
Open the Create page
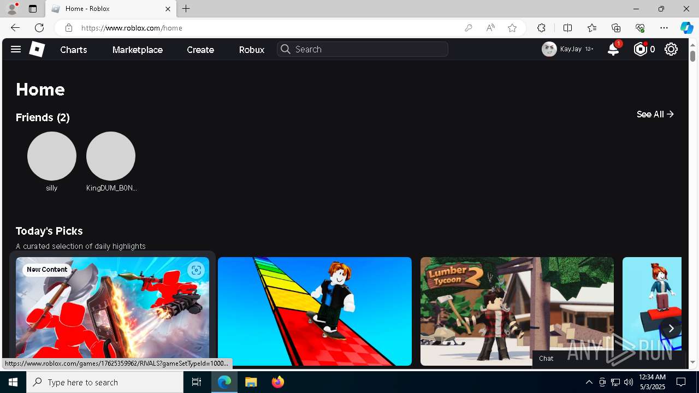click(200, 50)
